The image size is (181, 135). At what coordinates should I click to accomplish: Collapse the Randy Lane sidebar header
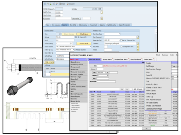[86, 59]
